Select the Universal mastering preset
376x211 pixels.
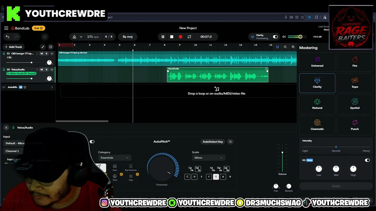[317, 62]
